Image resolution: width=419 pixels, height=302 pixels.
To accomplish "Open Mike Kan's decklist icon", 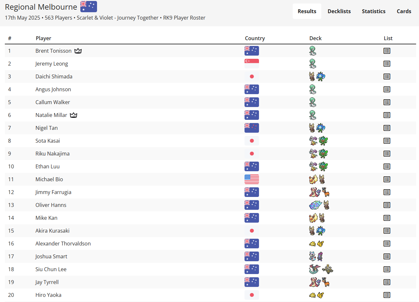I will pyautogui.click(x=387, y=218).
